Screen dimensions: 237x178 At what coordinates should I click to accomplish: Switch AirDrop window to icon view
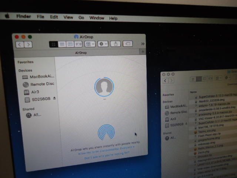coord(53,44)
